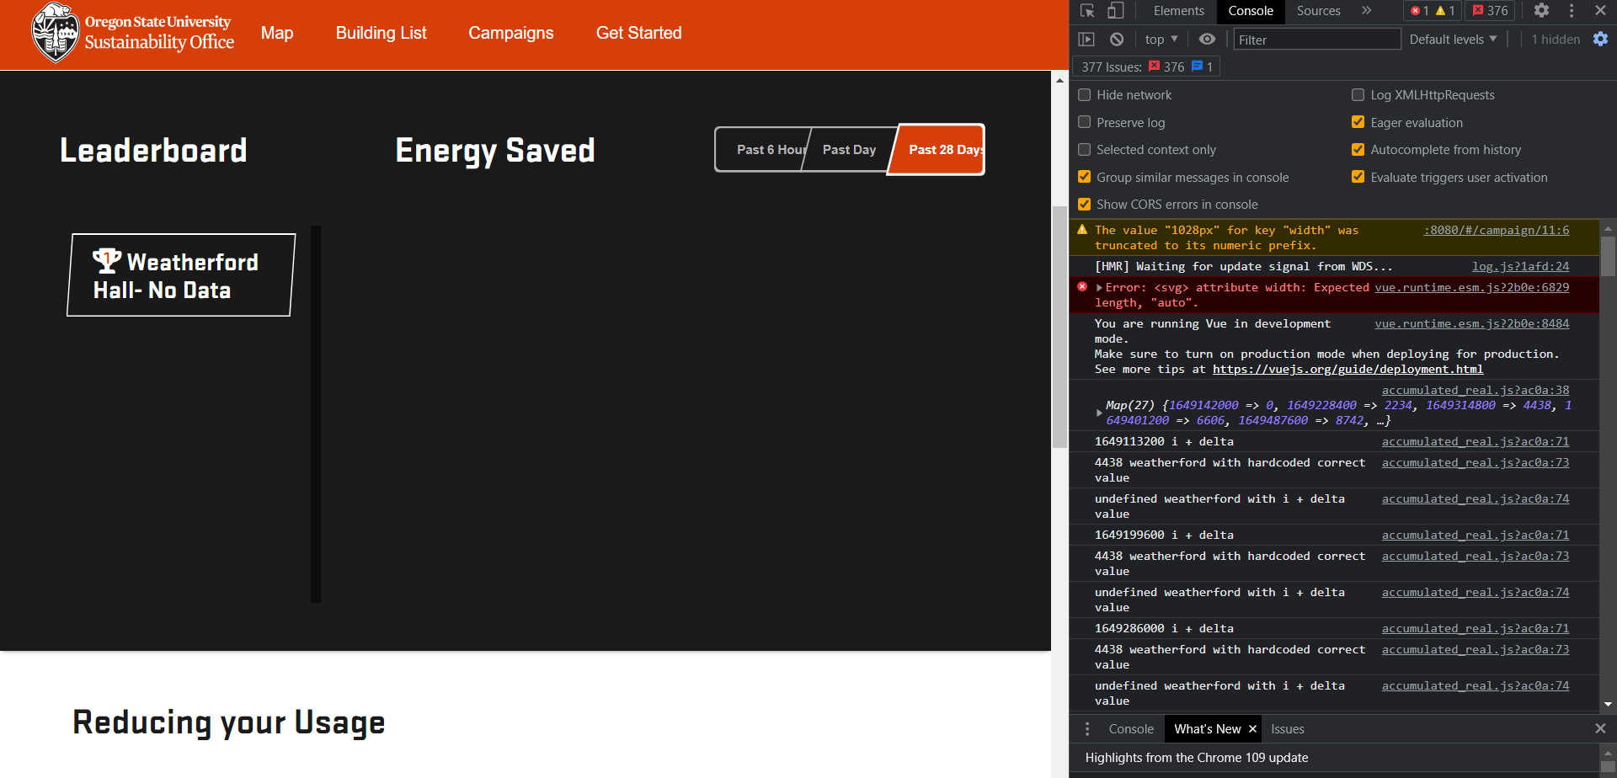Viewport: 1617px width, 778px height.
Task: Open the Issues tab at bottom
Action: pyautogui.click(x=1287, y=727)
